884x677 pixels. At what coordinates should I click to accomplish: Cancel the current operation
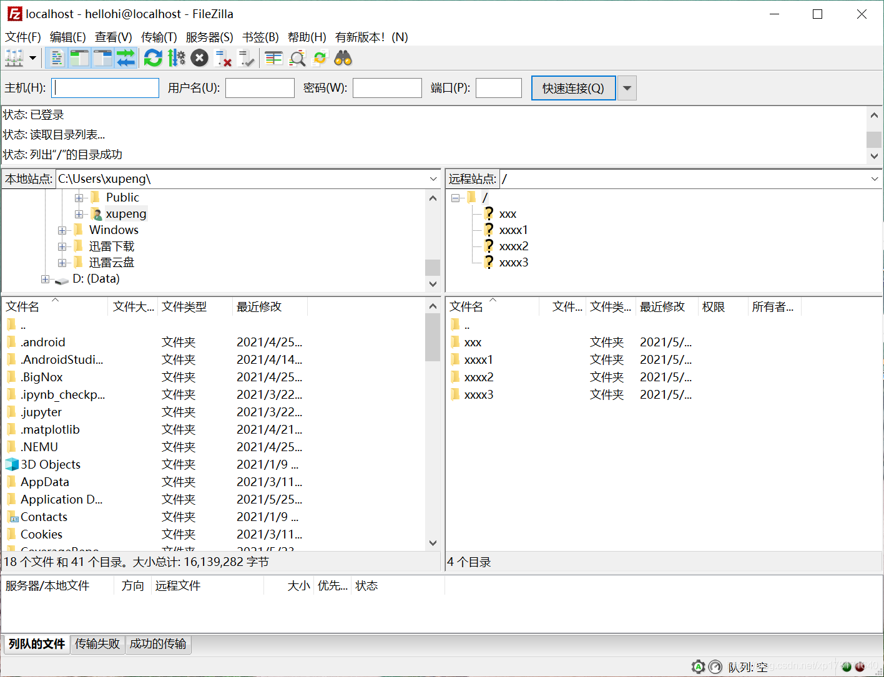(x=199, y=57)
